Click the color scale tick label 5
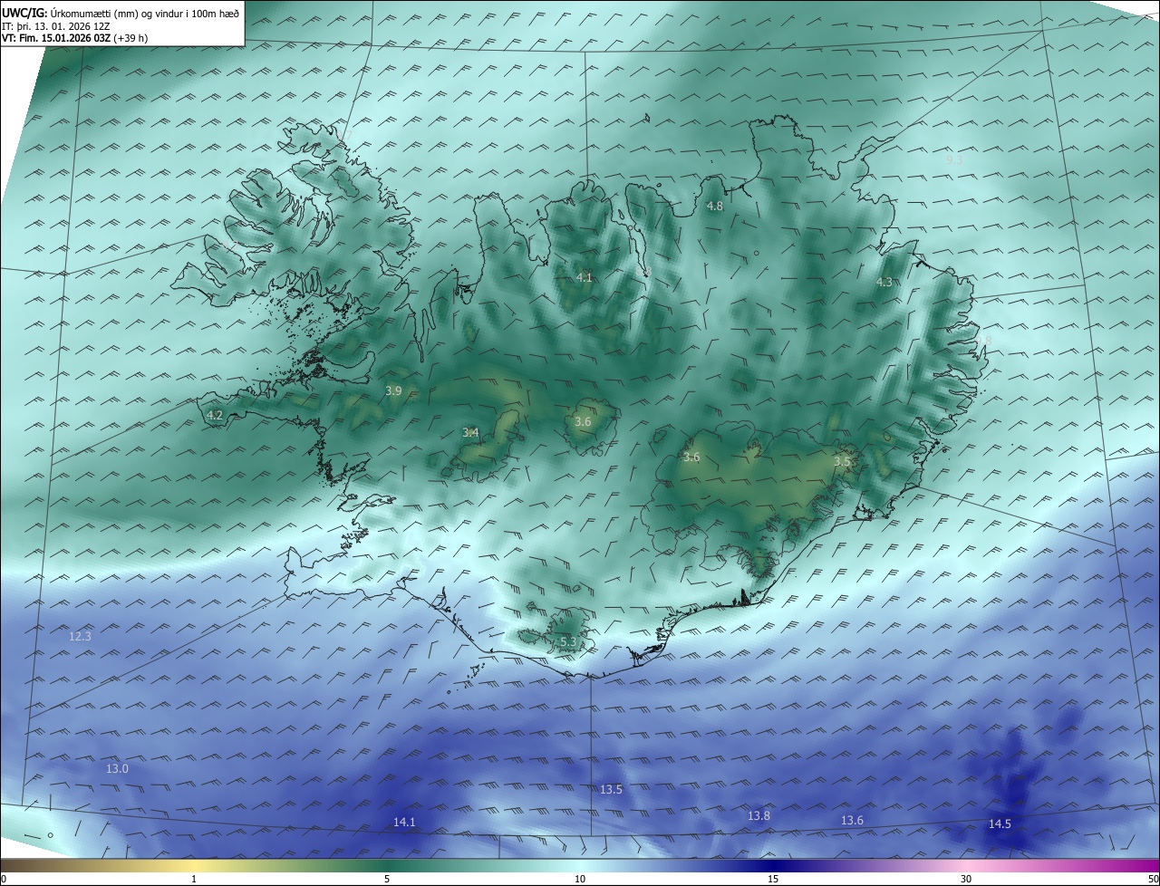 tap(387, 879)
